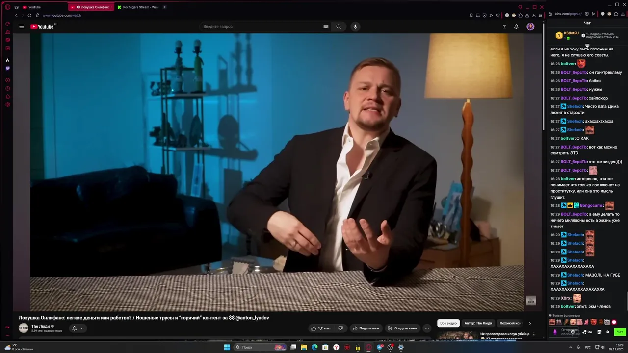Open the Kick chat shop icon
Screen dimensions: 628x353
point(599,332)
